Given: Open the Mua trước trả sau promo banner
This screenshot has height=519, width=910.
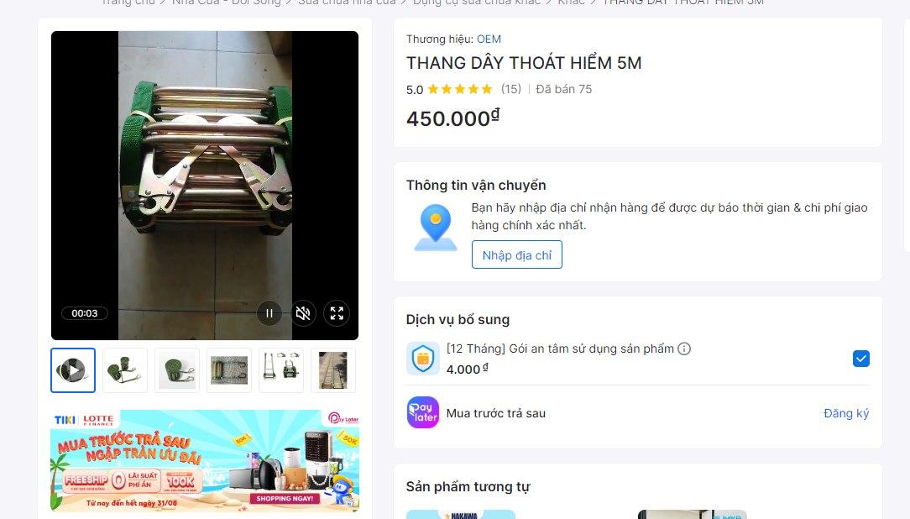Looking at the screenshot, I should (x=205, y=461).
